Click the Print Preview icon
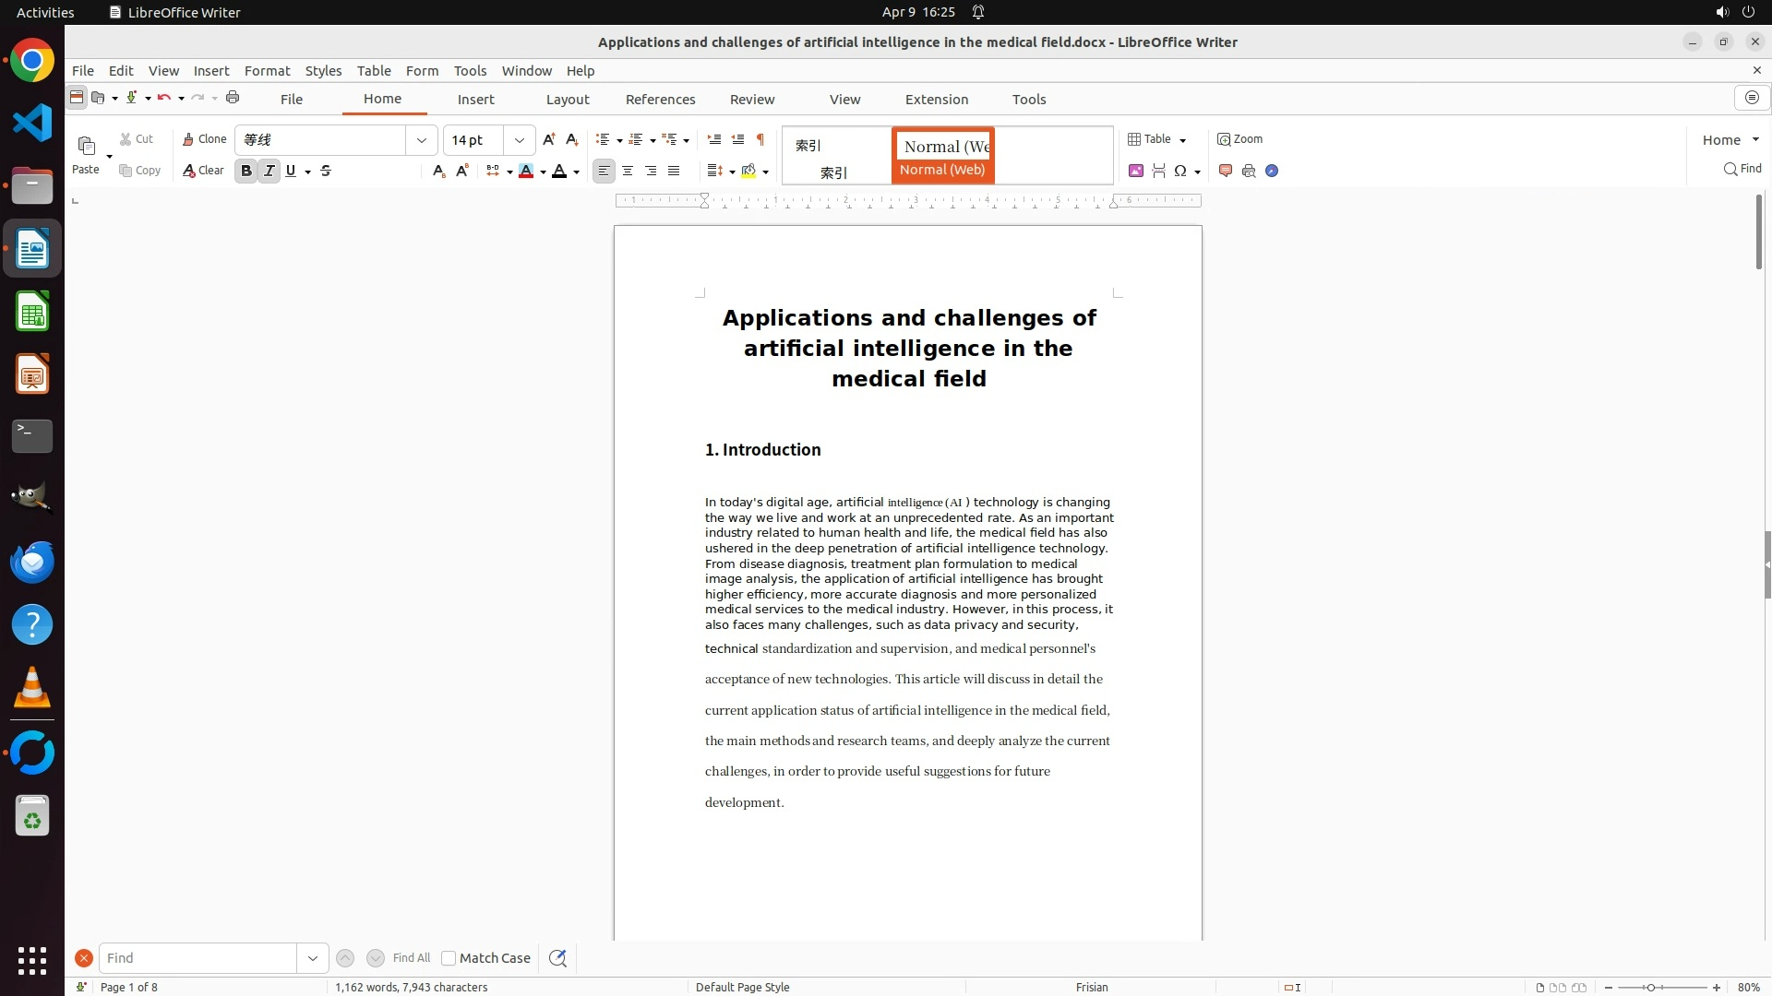Viewport: 1772px width, 996px height. [1249, 171]
